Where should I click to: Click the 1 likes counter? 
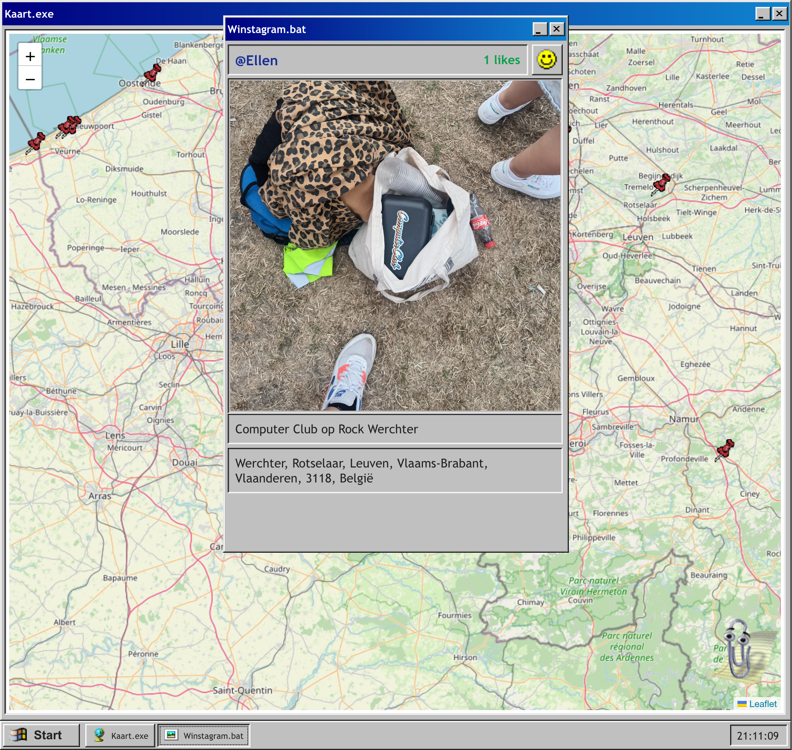coord(502,60)
